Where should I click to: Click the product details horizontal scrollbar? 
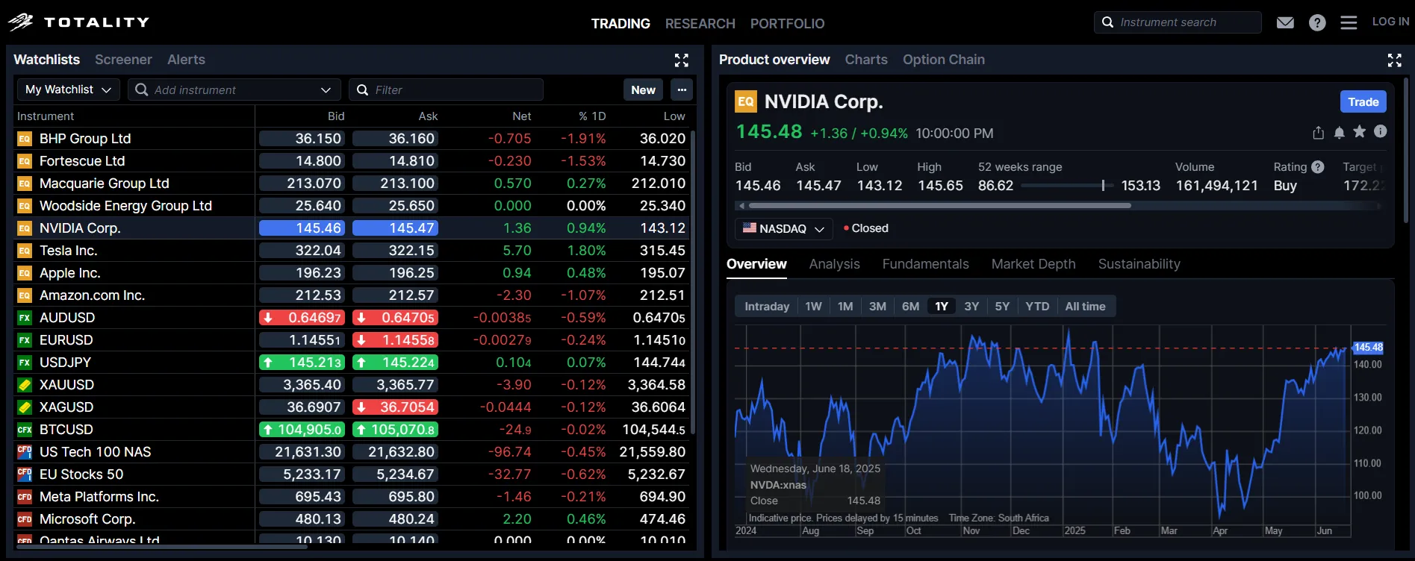939,205
